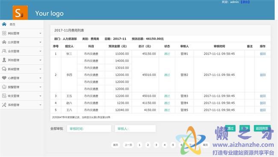Expand the 新闻管理 menu arrow
The width and height of the screenshot is (278, 157).
40,69
